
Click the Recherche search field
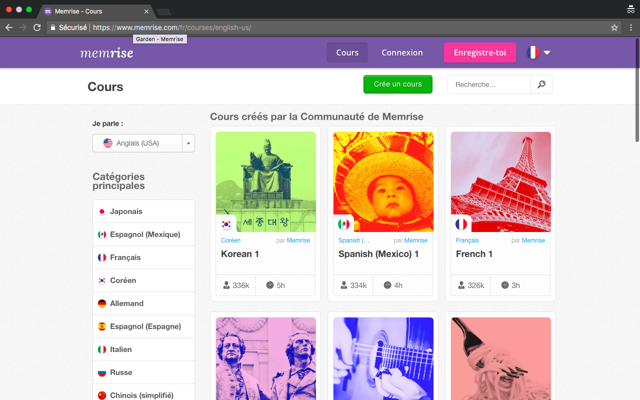tap(489, 84)
